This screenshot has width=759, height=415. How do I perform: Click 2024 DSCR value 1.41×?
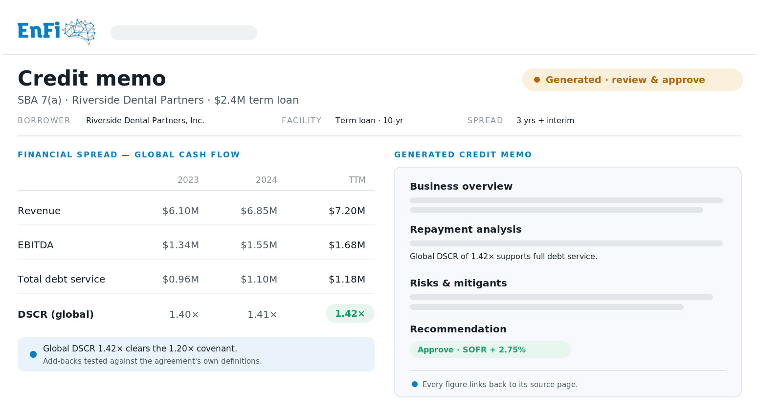coord(262,314)
